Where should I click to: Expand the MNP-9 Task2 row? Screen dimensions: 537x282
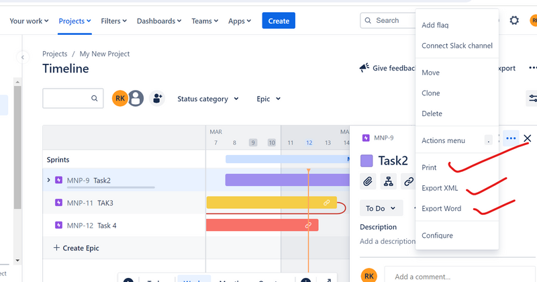click(48, 180)
